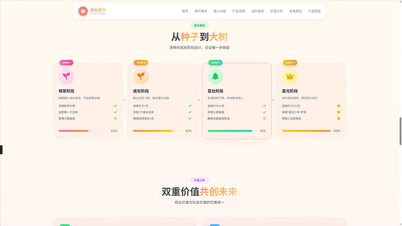Open the 核心功能 nav item
The height and width of the screenshot is (226, 402).
220,11
